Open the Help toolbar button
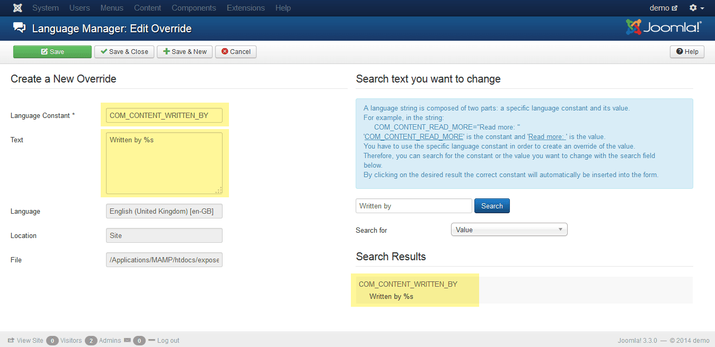Viewport: 715px width, 347px height. (687, 51)
